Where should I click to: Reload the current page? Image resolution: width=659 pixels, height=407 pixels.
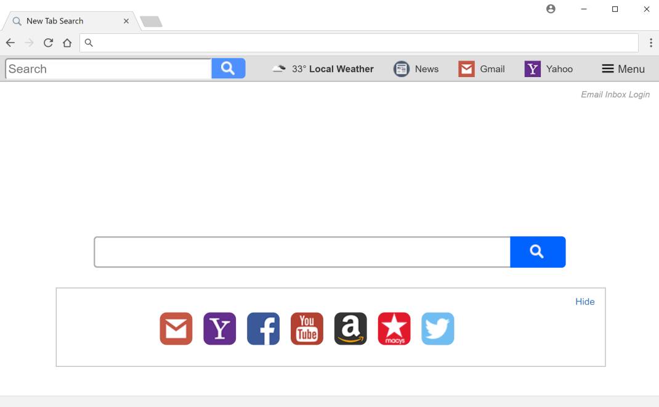pyautogui.click(x=48, y=43)
